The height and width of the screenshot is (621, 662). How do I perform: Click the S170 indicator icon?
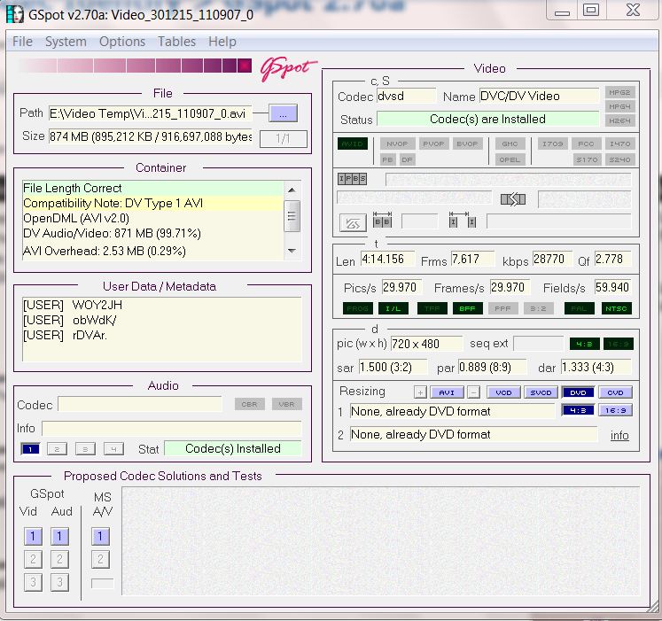tap(587, 159)
